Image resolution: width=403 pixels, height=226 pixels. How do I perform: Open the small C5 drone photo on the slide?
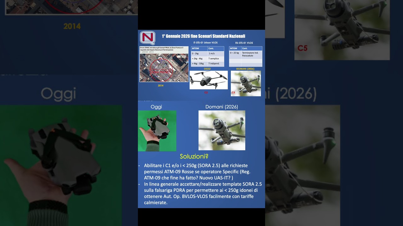tap(246, 83)
